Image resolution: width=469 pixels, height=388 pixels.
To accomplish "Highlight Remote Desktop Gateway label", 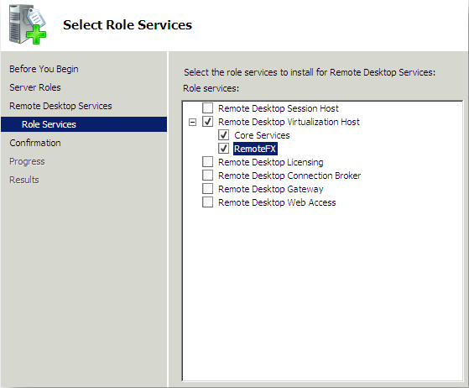I will [x=271, y=189].
